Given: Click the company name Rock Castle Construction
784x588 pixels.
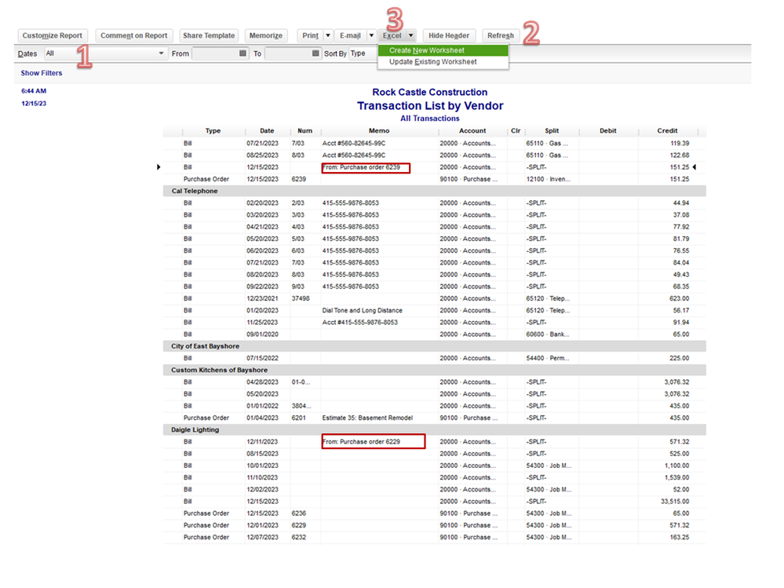Looking at the screenshot, I should (x=429, y=93).
